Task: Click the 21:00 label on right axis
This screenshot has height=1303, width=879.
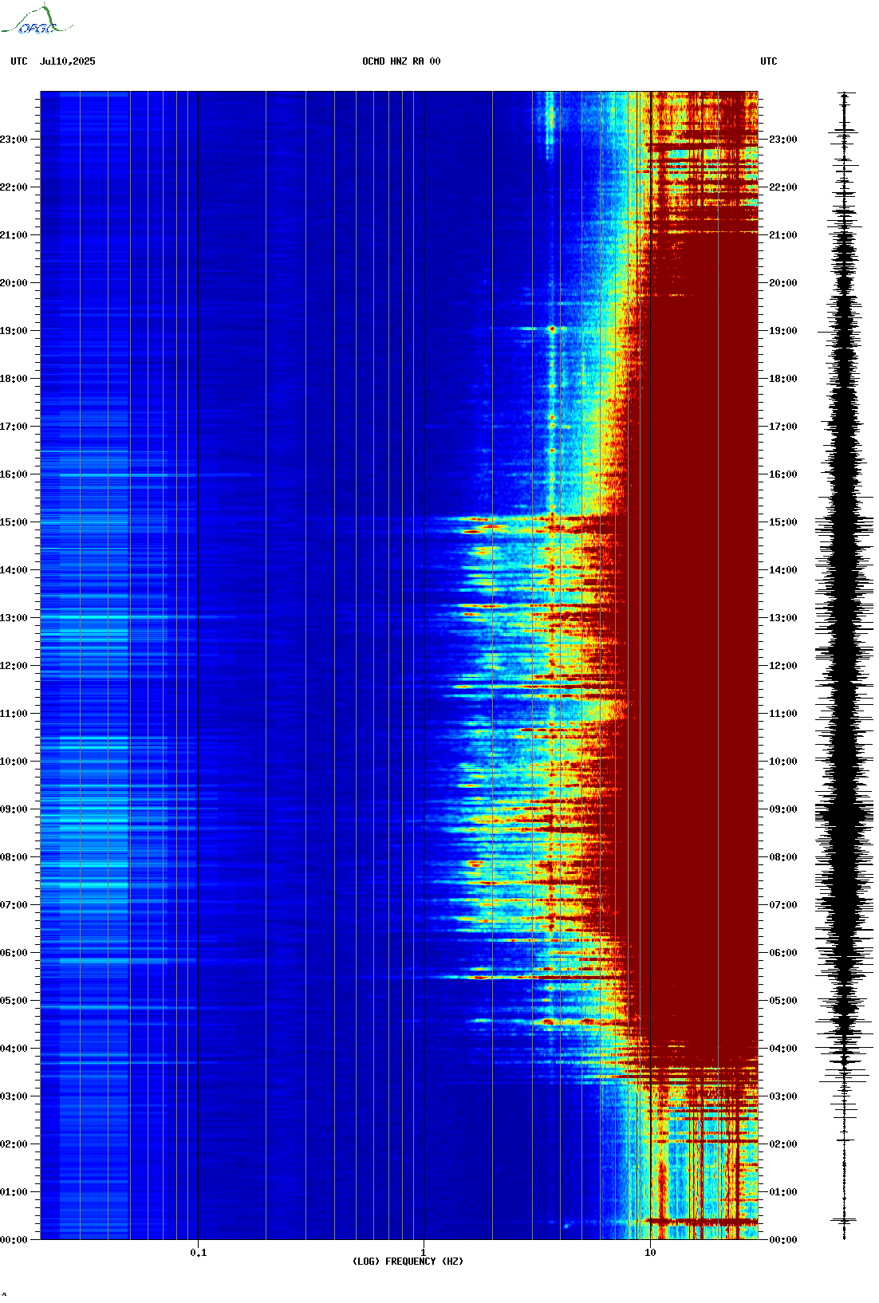Action: (x=783, y=235)
